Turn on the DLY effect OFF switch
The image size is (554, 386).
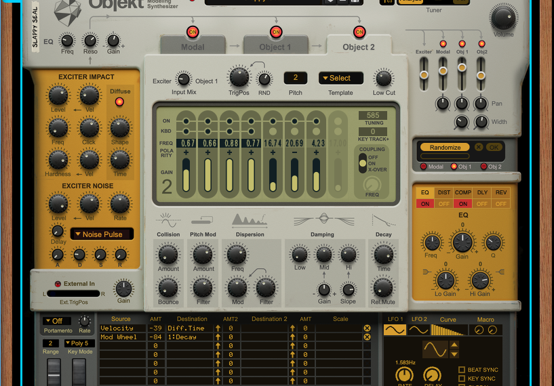click(x=482, y=204)
